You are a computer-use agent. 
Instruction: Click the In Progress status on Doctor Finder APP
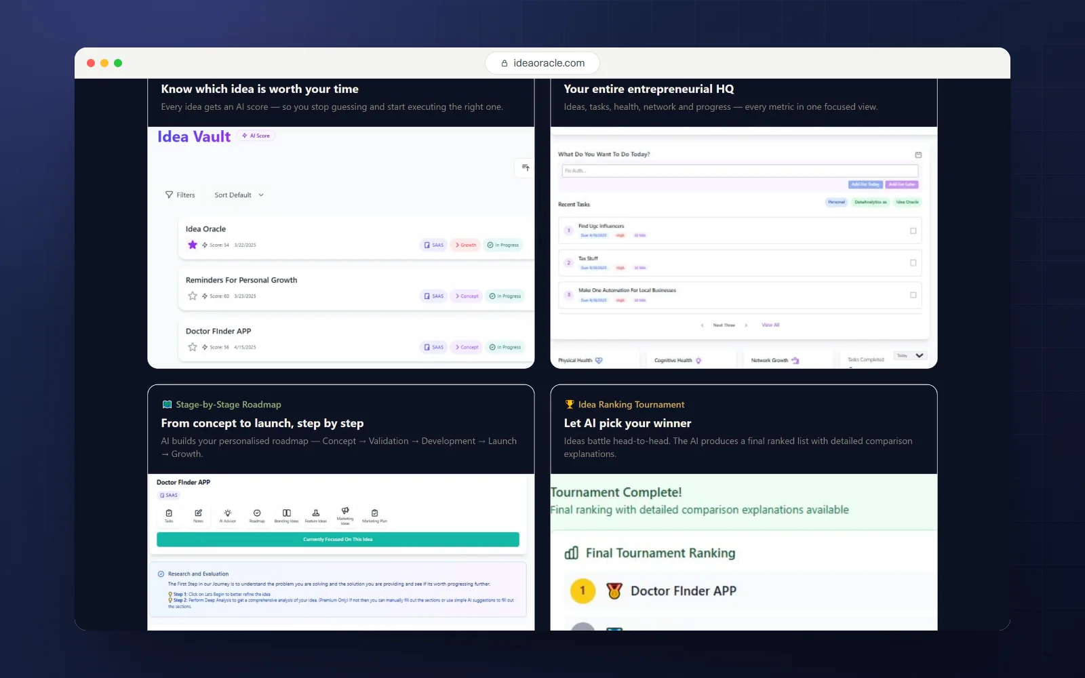505,347
